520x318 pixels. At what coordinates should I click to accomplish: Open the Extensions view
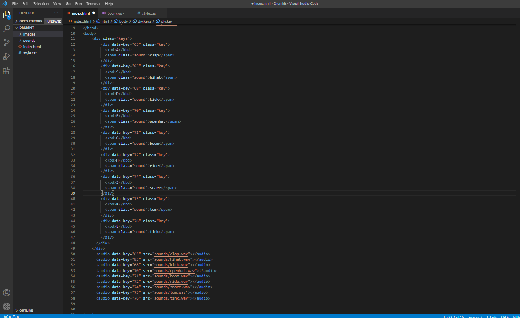point(6,70)
